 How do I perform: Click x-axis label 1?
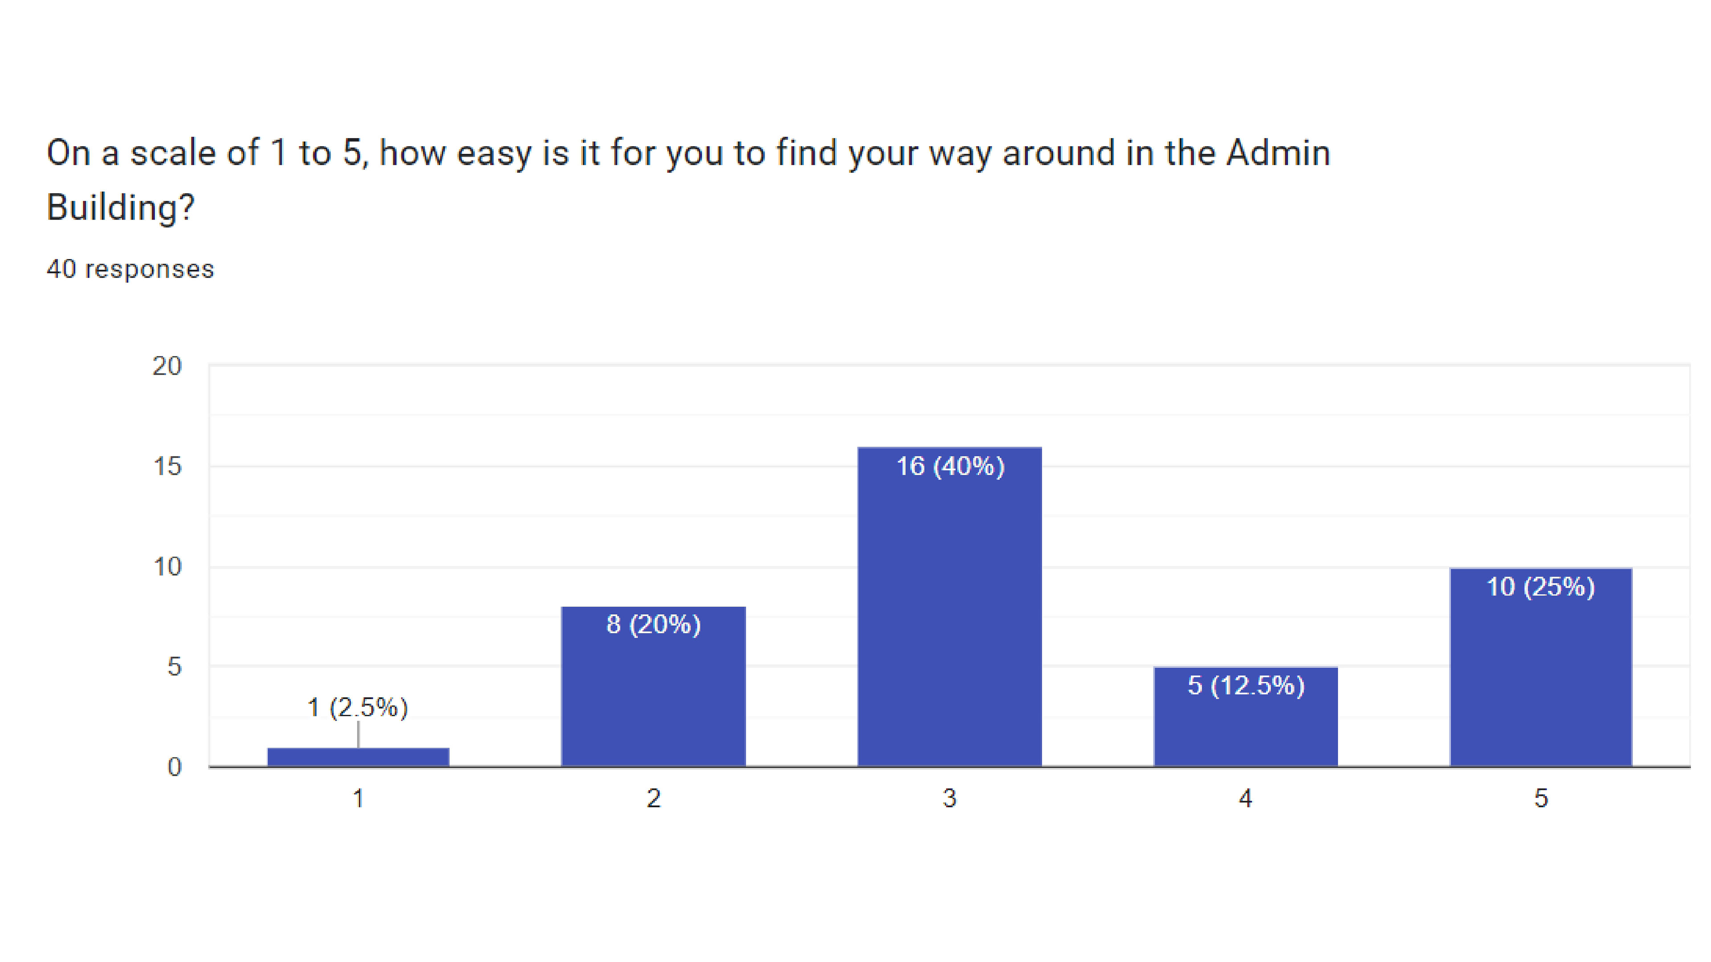[x=358, y=798]
